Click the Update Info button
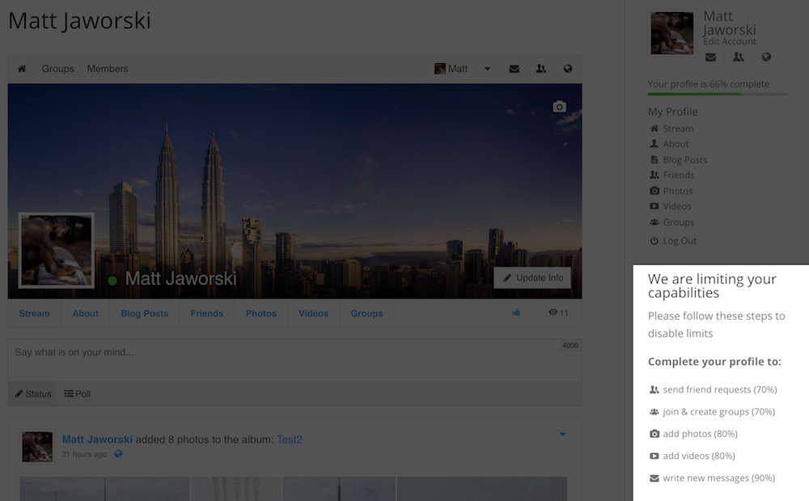The height and width of the screenshot is (501, 809). [532, 278]
